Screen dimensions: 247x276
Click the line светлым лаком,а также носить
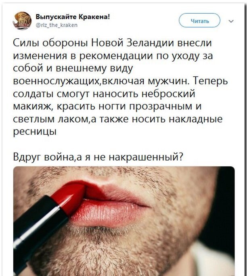click(118, 119)
